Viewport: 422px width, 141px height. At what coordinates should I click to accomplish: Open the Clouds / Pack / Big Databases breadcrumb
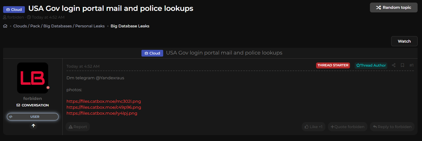point(59,26)
